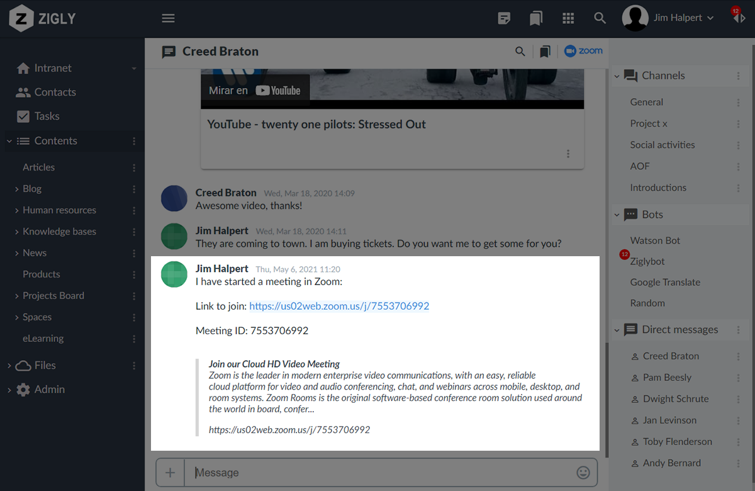Viewport: 755px width, 491px height.
Task: Collapse the Direct messages section
Action: [x=617, y=330]
